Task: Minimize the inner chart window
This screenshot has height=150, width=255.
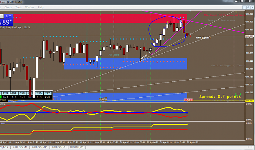Action: click(244, 7)
